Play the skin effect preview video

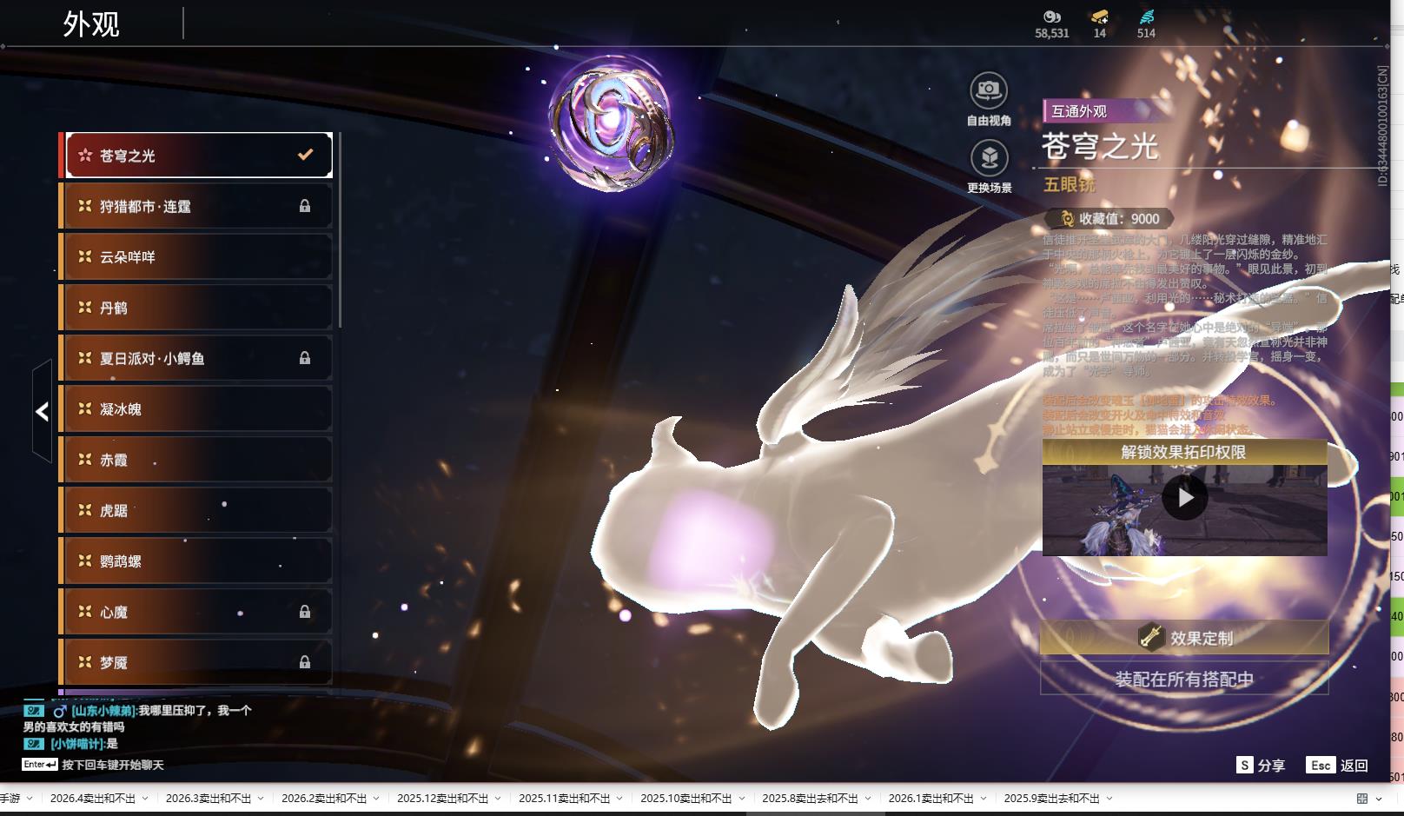[1184, 498]
